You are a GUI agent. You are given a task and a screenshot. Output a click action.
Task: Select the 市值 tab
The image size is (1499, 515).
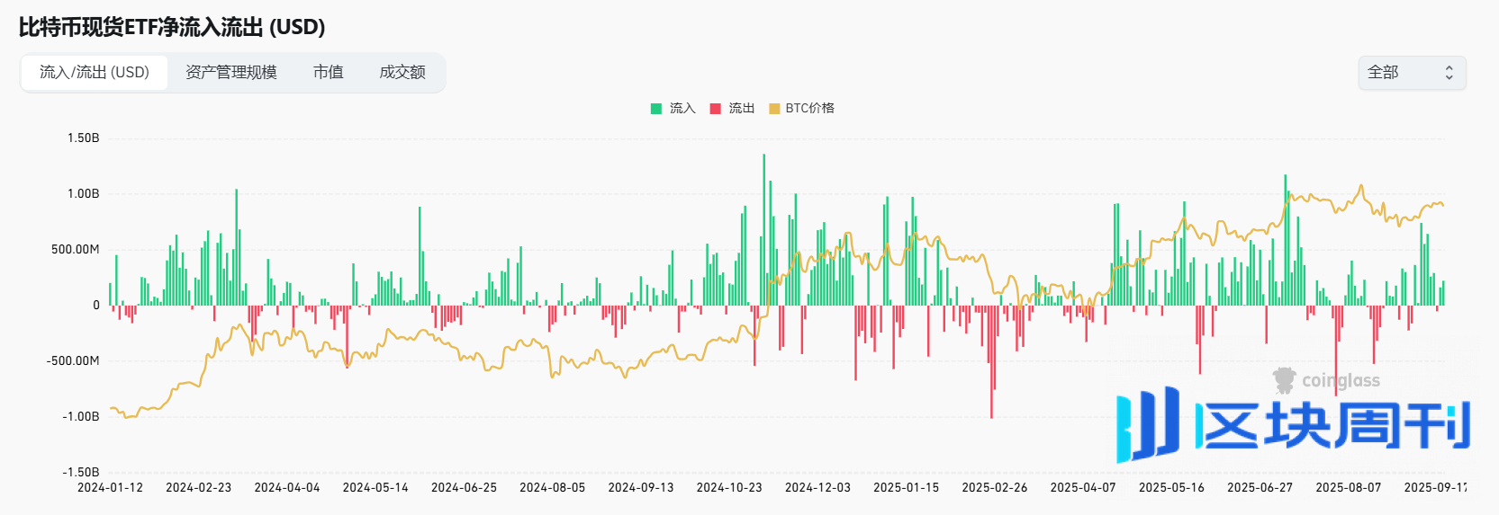pyautogui.click(x=328, y=72)
